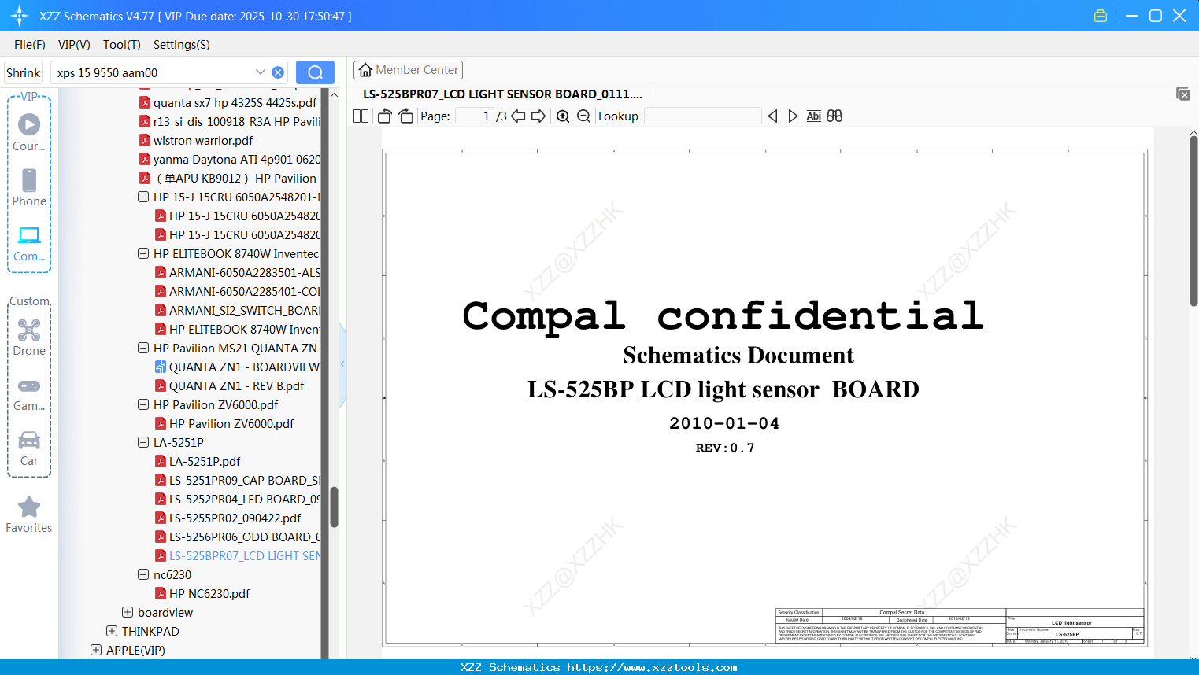This screenshot has height=675, width=1199.
Task: Open the xzztools.com link
Action: coord(652,667)
